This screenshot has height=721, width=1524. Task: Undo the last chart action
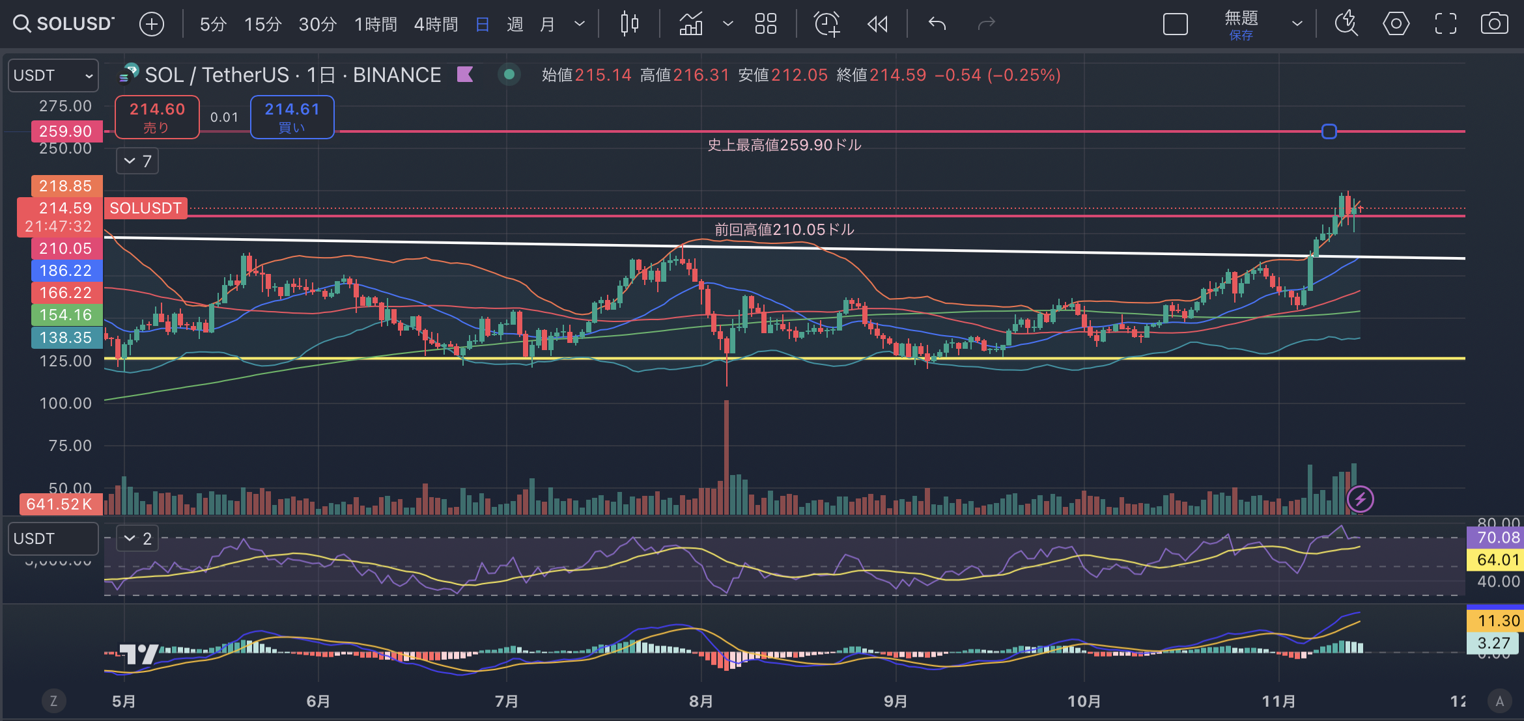pos(937,24)
